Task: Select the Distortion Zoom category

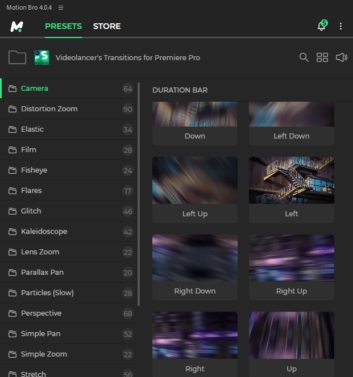Action: click(68, 109)
